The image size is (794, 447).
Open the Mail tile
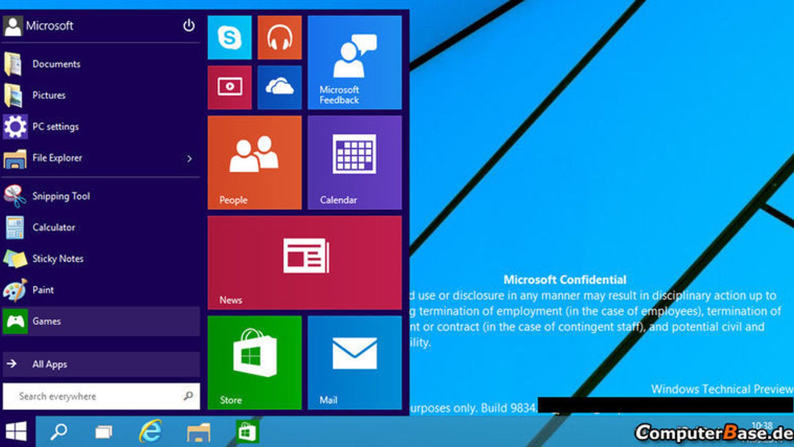click(354, 361)
